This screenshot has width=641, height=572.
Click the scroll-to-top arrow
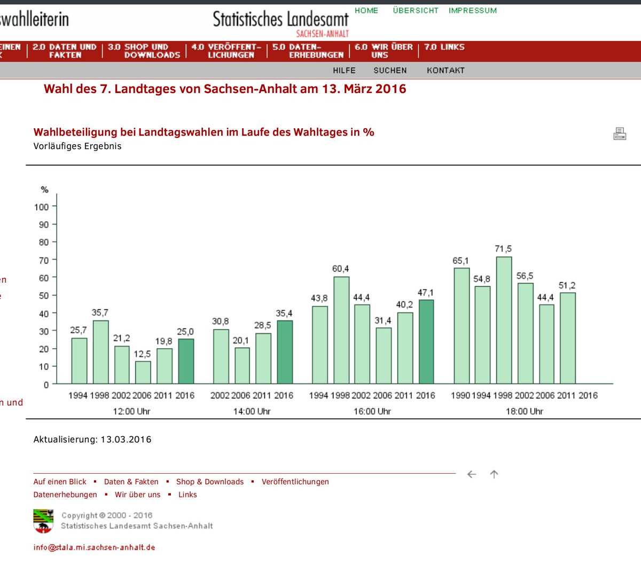[494, 474]
